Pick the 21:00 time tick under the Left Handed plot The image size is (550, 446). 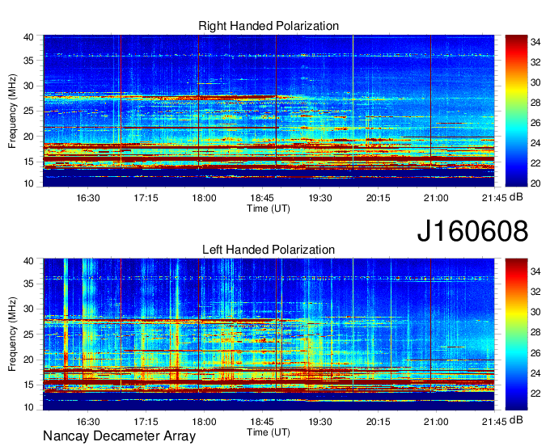pos(436,422)
